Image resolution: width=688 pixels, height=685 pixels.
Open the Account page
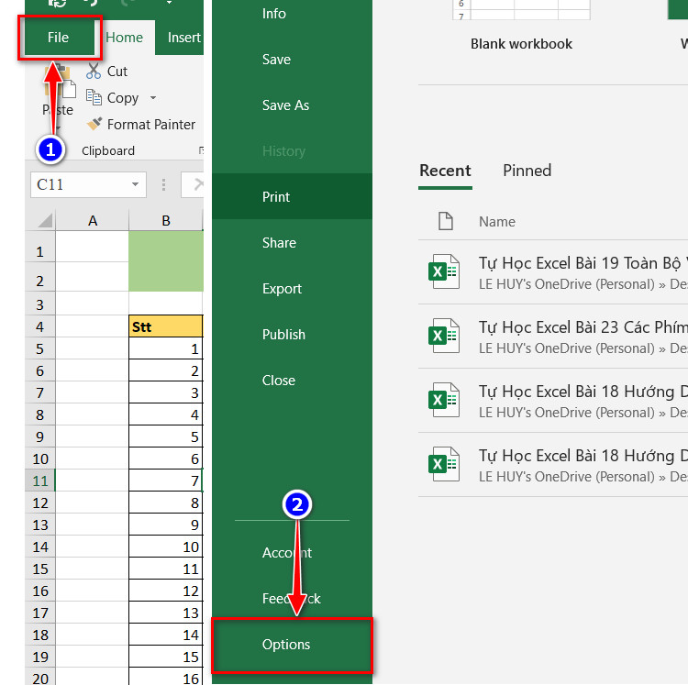tap(292, 553)
